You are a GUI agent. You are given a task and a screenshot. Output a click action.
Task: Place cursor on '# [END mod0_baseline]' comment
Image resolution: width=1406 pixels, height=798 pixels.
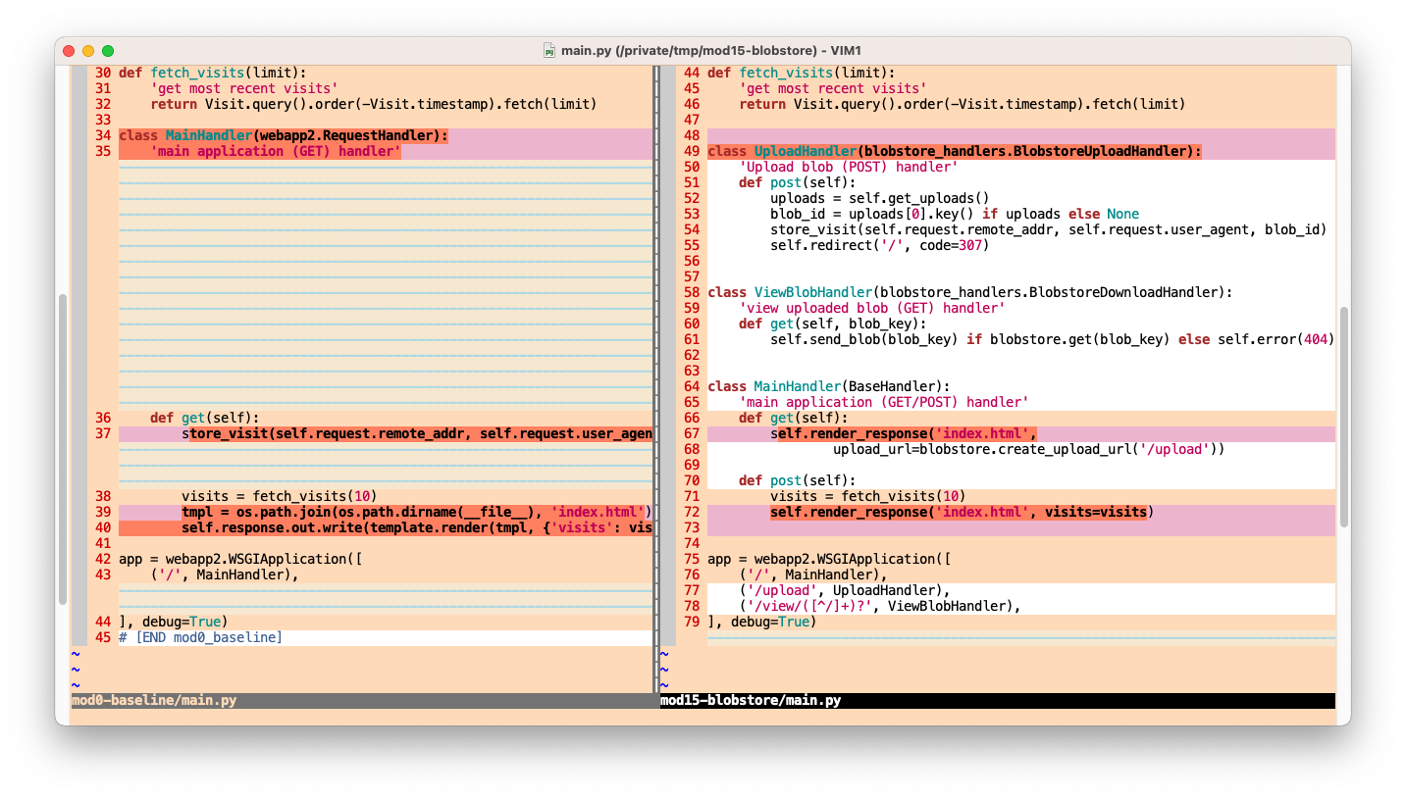(200, 637)
